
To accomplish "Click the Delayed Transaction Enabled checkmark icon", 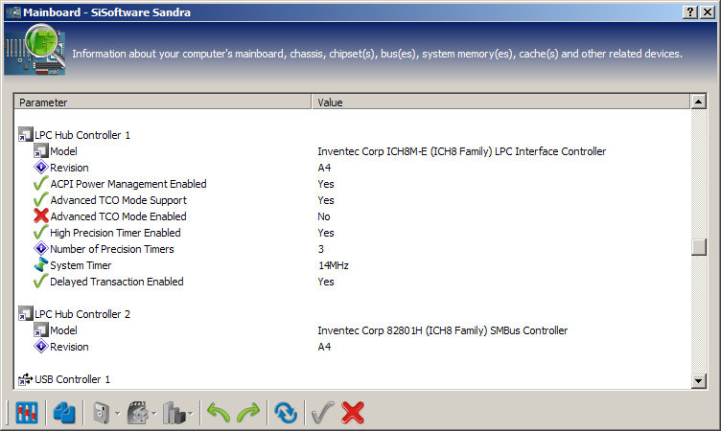I will 41,282.
